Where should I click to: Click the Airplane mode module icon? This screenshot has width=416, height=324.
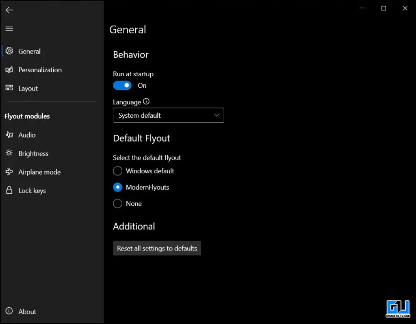point(9,172)
